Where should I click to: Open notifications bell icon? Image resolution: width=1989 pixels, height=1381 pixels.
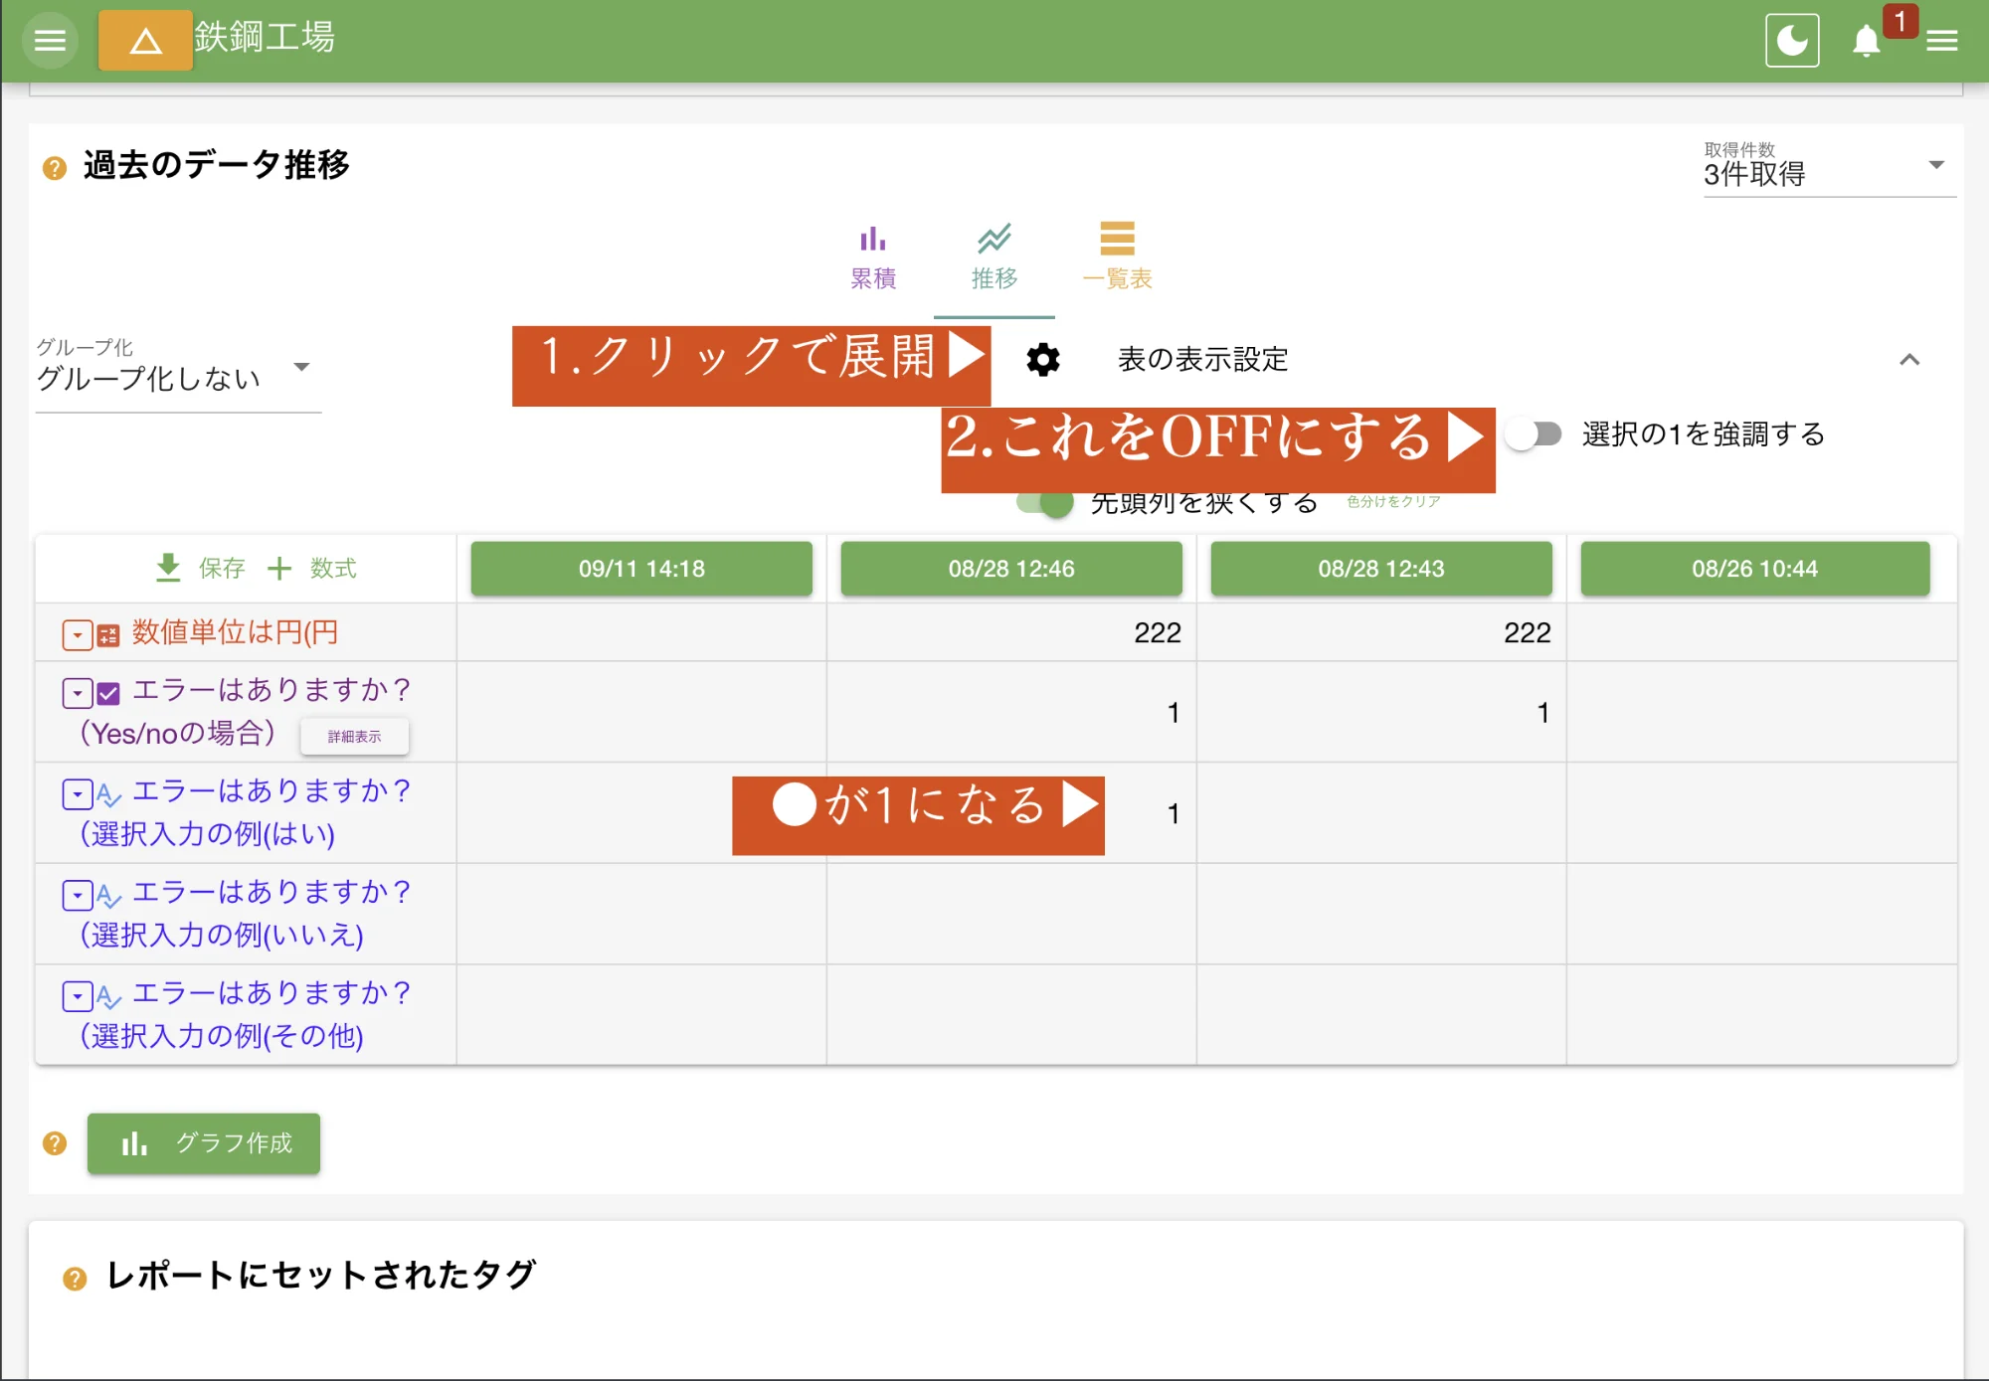[x=1866, y=41]
